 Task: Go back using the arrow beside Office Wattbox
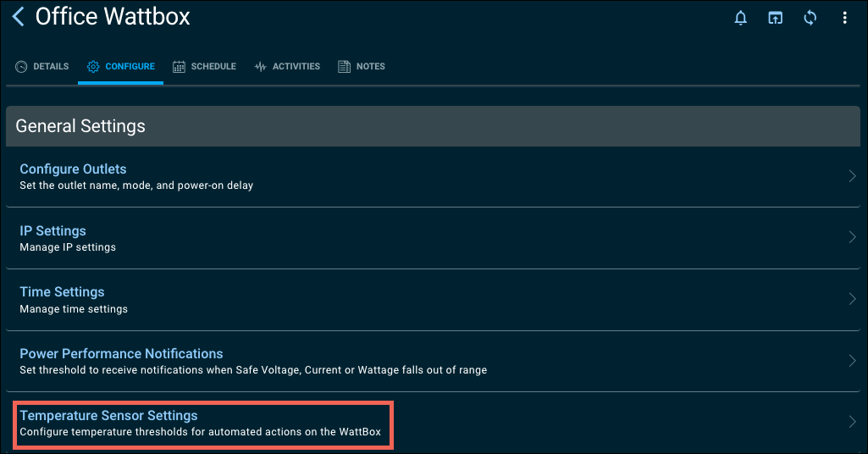[19, 17]
